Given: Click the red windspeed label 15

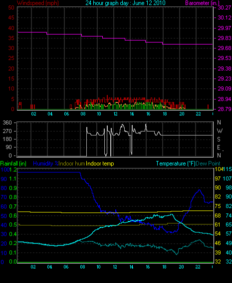Looking at the screenshot, I should click(11, 78).
